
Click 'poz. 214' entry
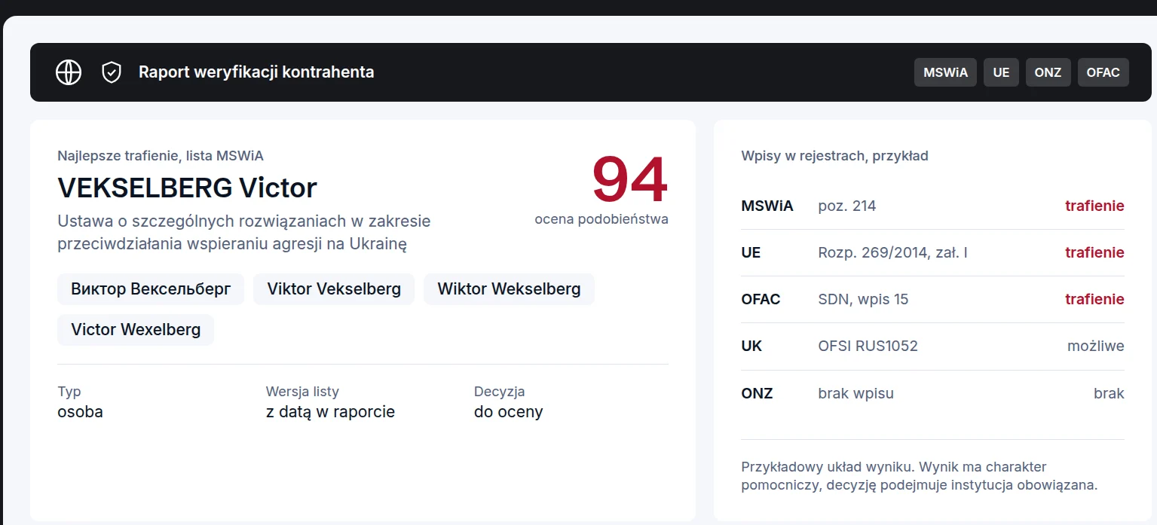click(846, 206)
